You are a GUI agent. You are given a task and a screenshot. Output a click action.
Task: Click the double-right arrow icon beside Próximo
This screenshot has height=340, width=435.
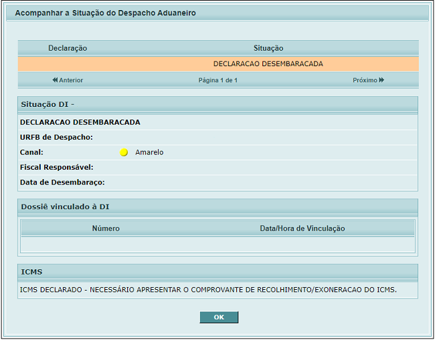(381, 80)
